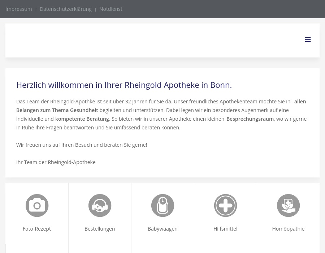Click the Bestellungen delivery icon

pyautogui.click(x=100, y=205)
